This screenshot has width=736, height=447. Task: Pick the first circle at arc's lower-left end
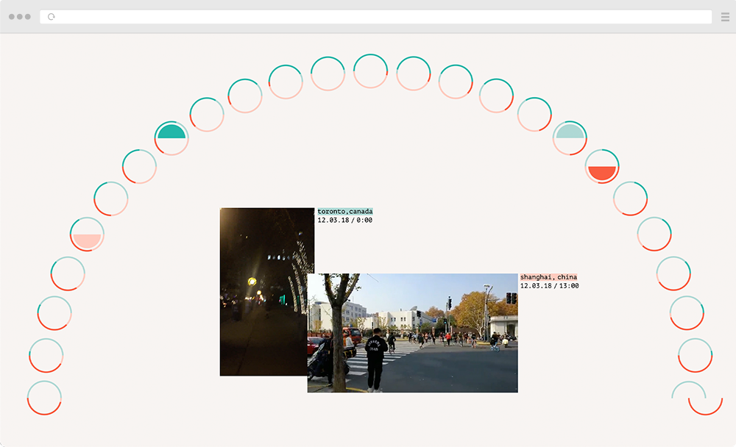(44, 398)
